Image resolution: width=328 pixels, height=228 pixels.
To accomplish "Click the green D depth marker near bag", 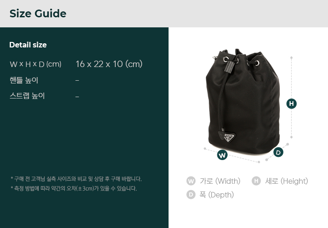I will pos(278,152).
